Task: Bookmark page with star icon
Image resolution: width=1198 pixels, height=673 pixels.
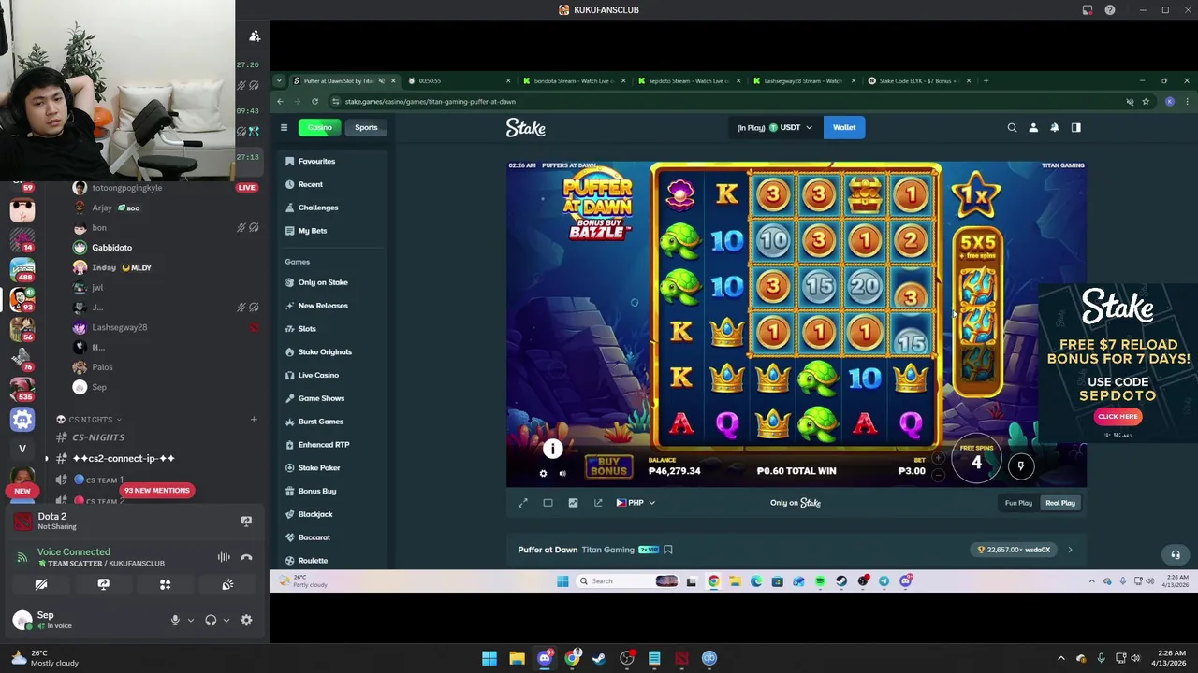Action: 1146,101
